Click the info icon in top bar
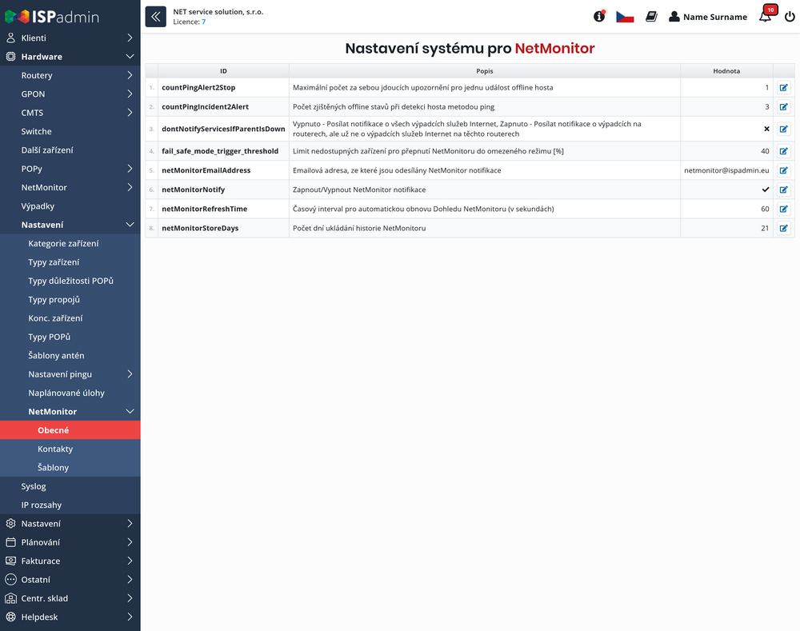Image resolution: width=800 pixels, height=631 pixels. [599, 17]
